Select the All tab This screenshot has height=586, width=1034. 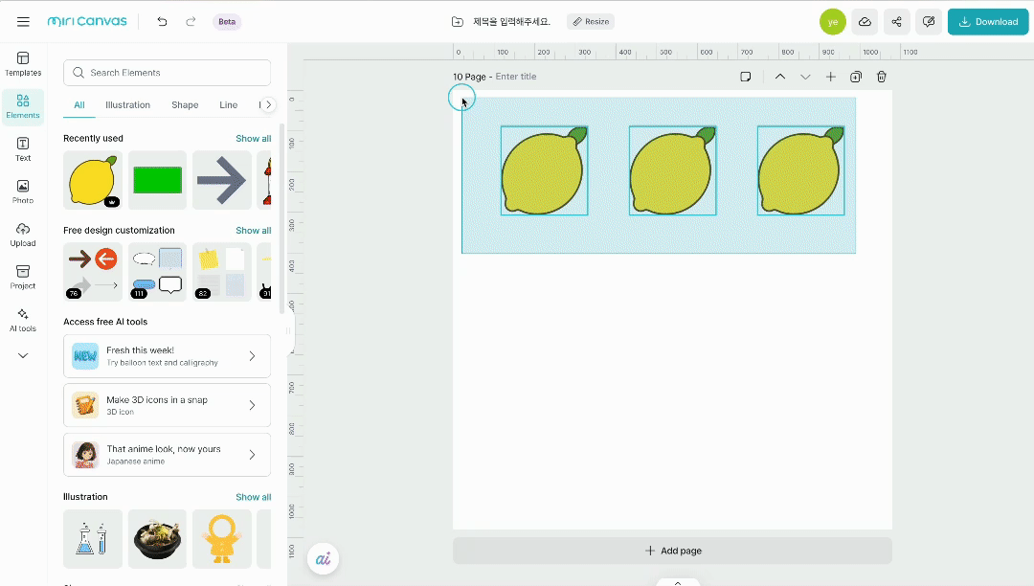79,104
